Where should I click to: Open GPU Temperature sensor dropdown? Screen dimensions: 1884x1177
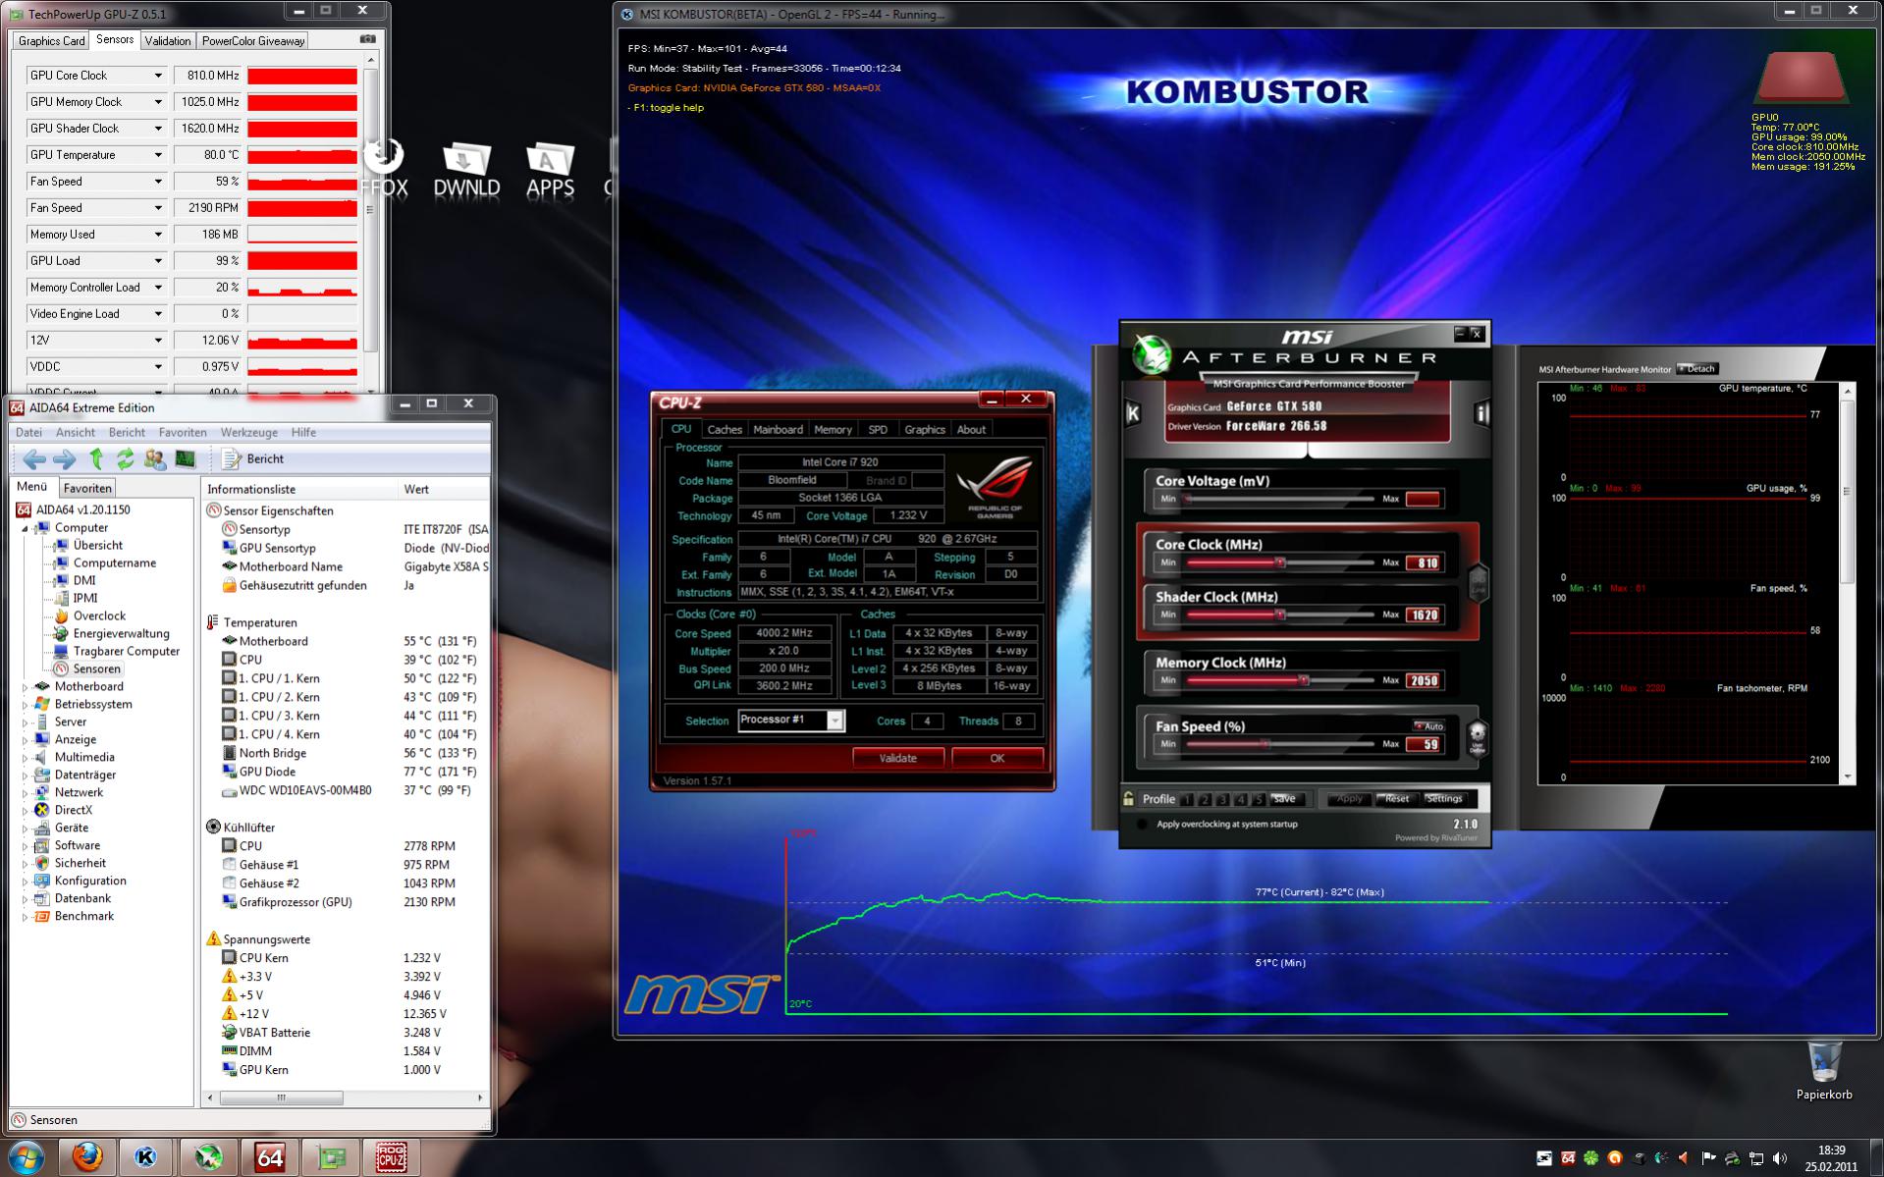157,155
